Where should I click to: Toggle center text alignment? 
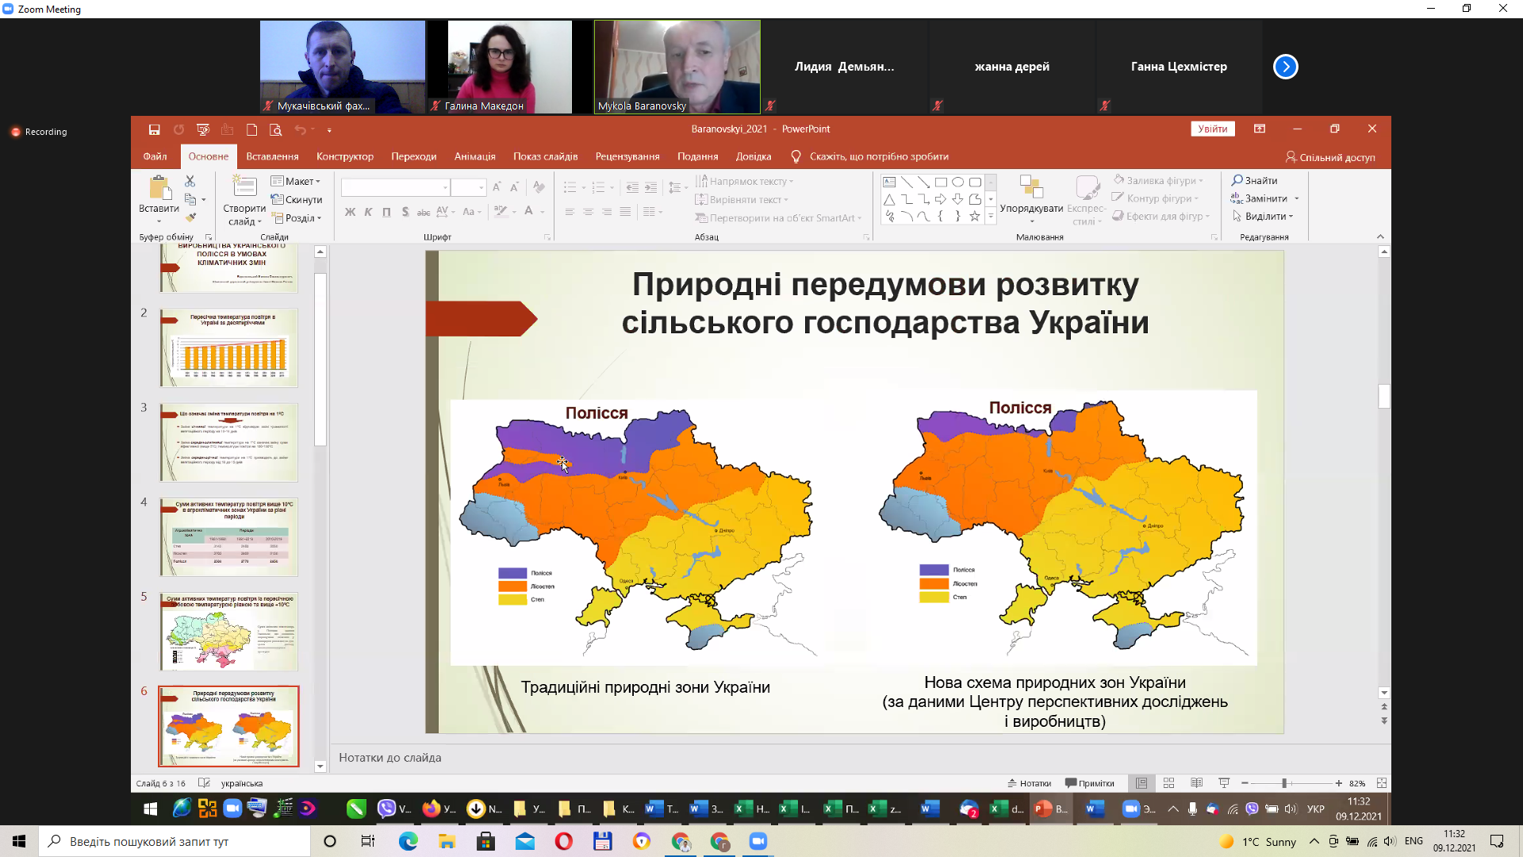coord(588,212)
